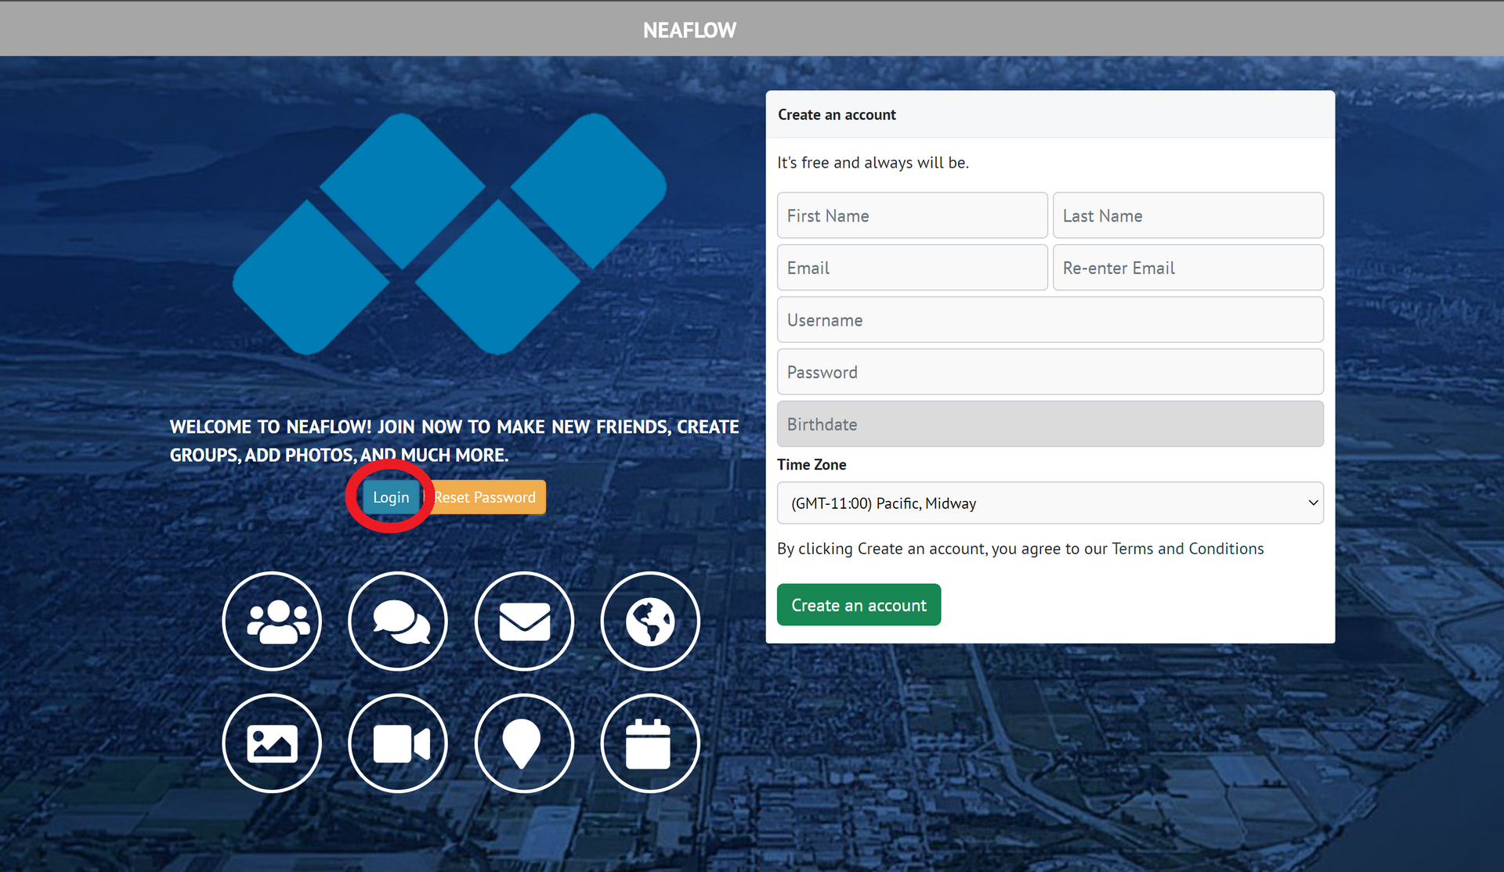This screenshot has width=1504, height=872.
Task: Click the NEAFLOW diamond logo
Action: (450, 233)
